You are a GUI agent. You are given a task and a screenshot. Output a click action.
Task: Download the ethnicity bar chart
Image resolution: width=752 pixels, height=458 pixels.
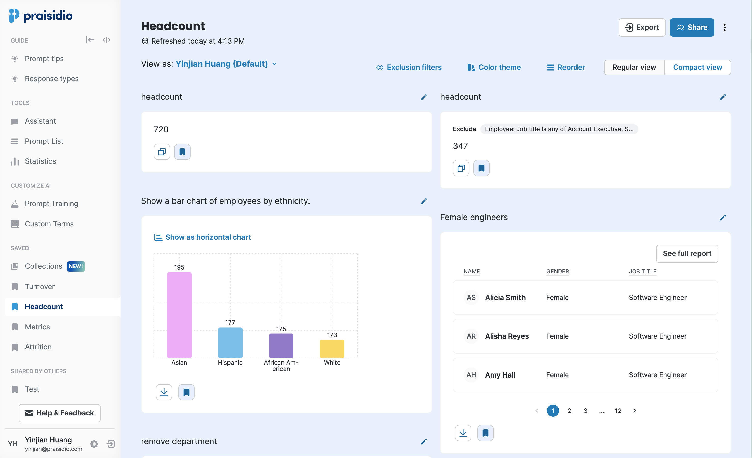pos(164,392)
